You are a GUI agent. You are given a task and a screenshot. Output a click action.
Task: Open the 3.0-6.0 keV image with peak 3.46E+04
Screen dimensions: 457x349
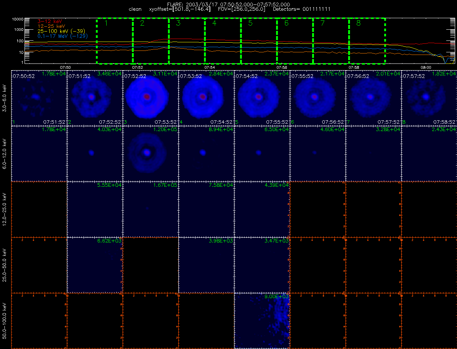[x=95, y=98]
